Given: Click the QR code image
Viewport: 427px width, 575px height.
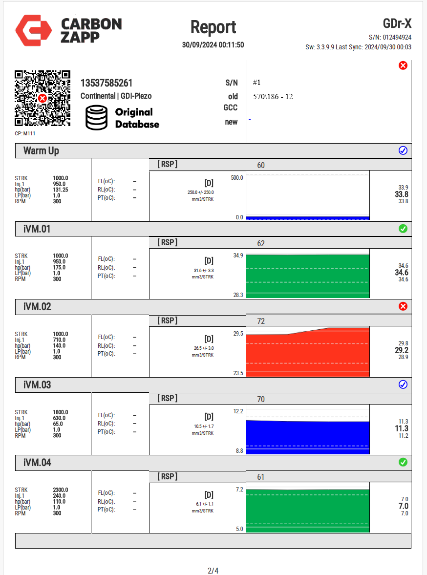Looking at the screenshot, I should click(x=43, y=98).
